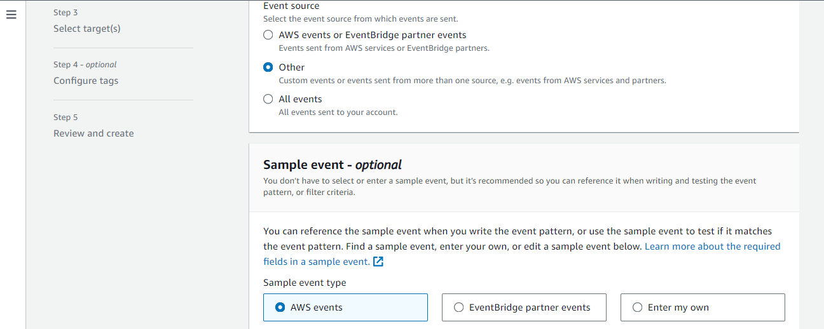Viewport: 824px width, 329px height.
Task: Click the Sample event type field label
Action: [305, 283]
